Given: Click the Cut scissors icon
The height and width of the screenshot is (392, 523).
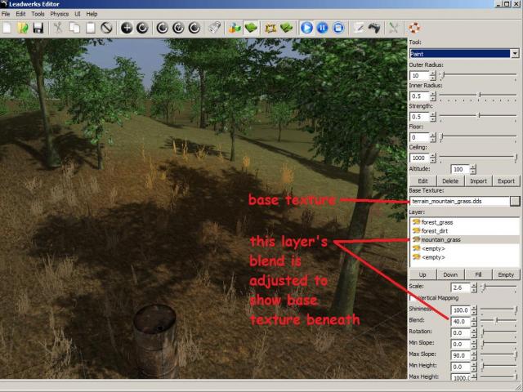Looking at the screenshot, I should pos(59,28).
